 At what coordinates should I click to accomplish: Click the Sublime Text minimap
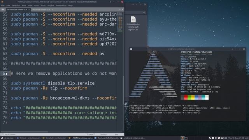click(120, 22)
